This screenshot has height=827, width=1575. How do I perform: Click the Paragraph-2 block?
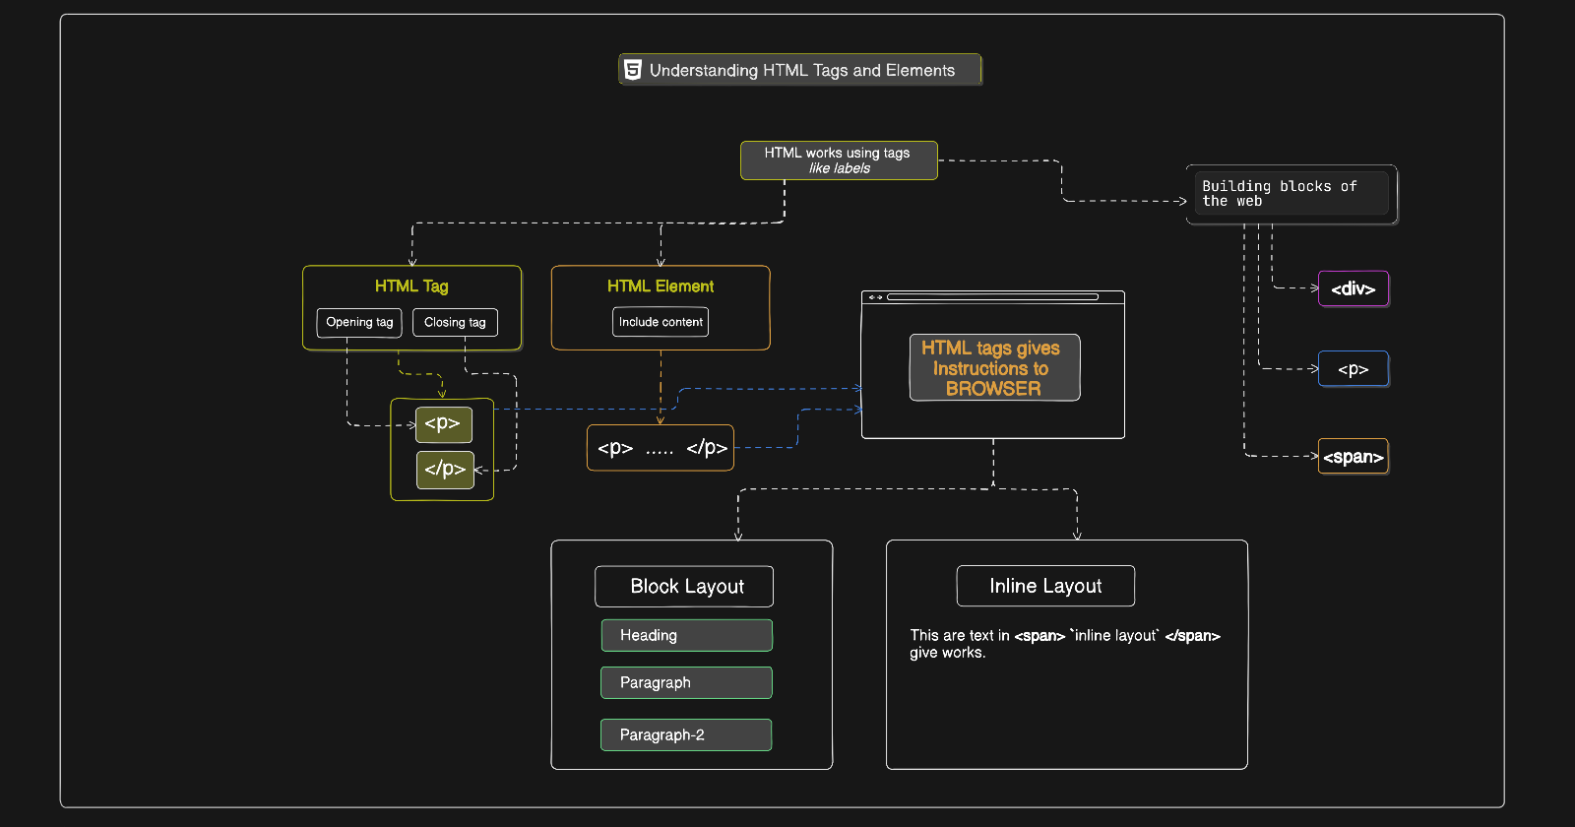[686, 734]
